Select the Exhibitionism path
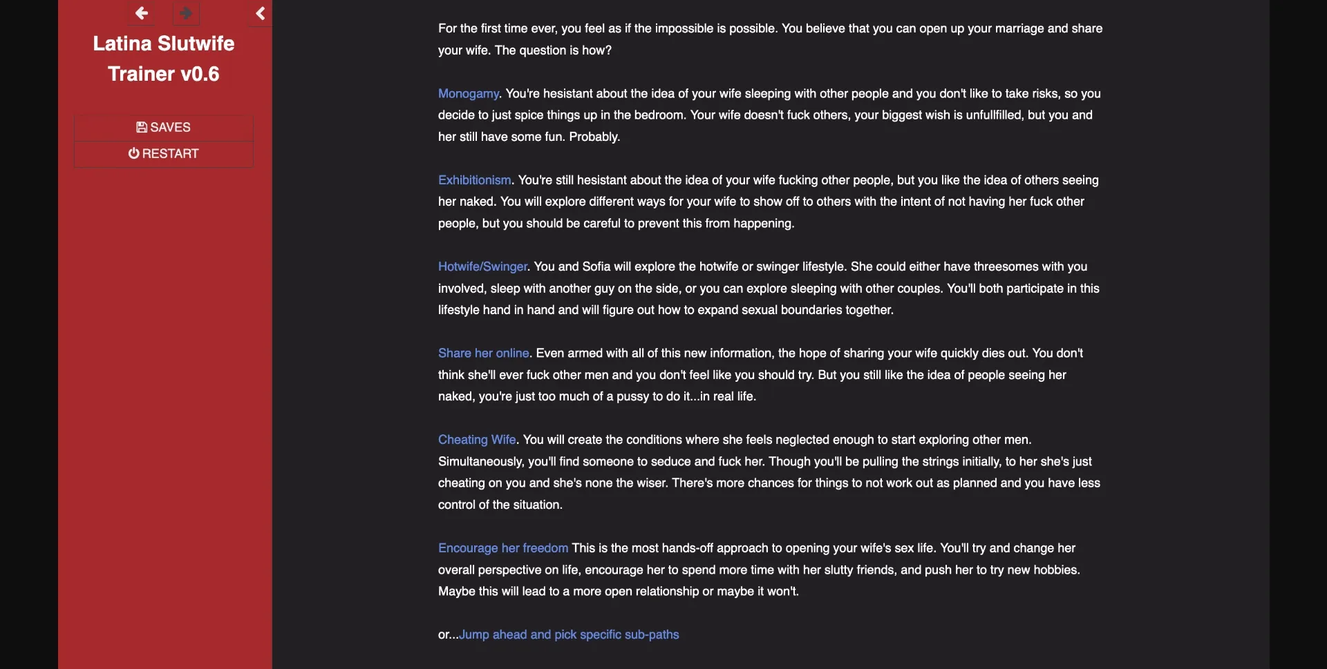 [x=474, y=180]
